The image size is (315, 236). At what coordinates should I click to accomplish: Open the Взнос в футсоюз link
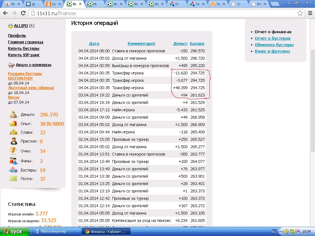point(272,51)
